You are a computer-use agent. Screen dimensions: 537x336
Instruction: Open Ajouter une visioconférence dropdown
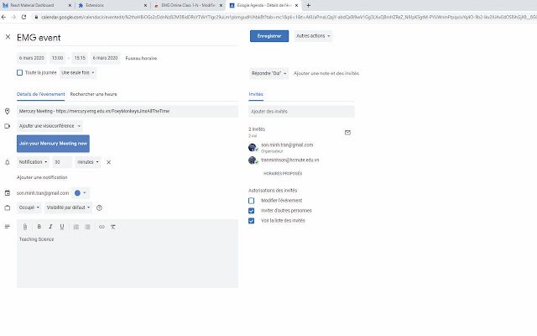[x=50, y=126]
